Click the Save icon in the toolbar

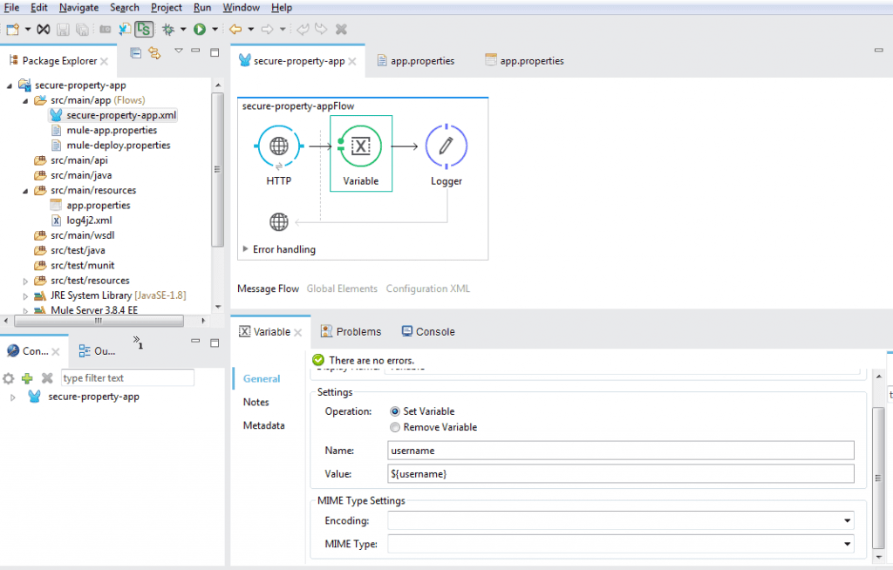click(62, 29)
